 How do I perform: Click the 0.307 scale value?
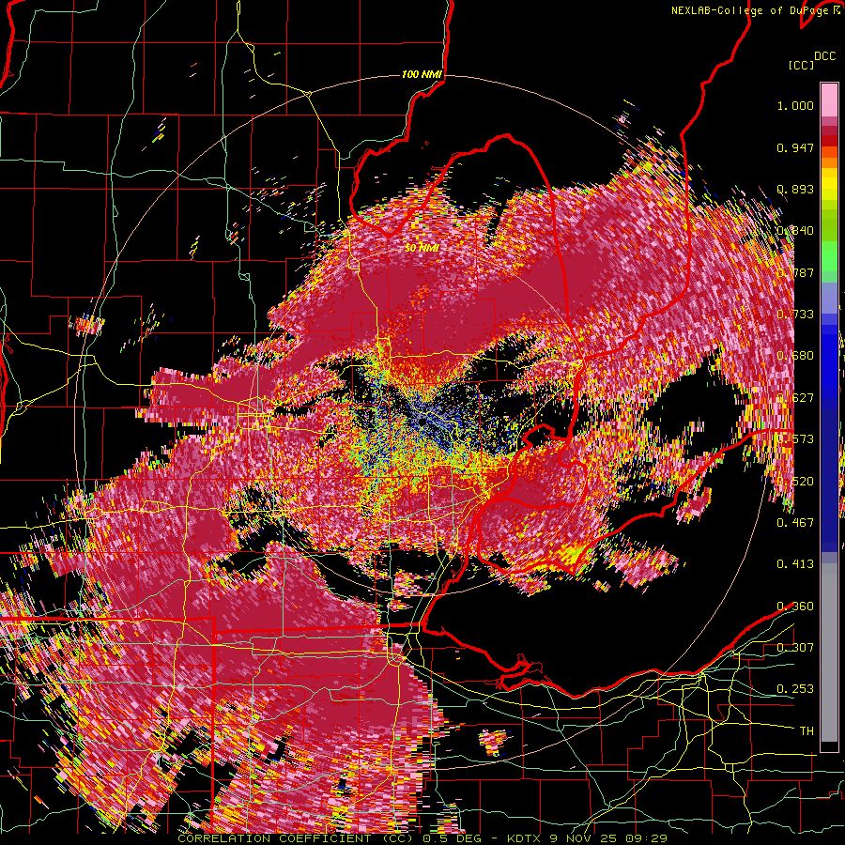point(795,647)
